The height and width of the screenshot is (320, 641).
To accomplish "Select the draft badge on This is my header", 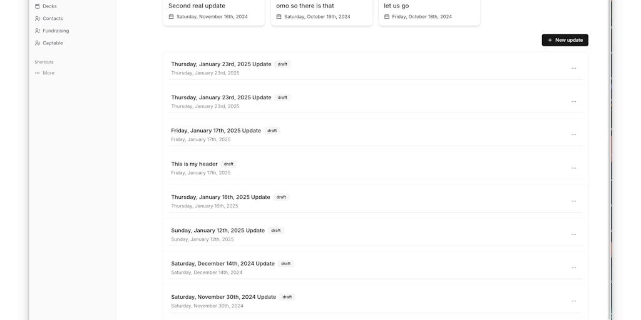I will pyautogui.click(x=228, y=164).
